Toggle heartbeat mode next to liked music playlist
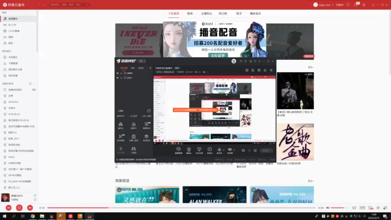 pos(34,90)
